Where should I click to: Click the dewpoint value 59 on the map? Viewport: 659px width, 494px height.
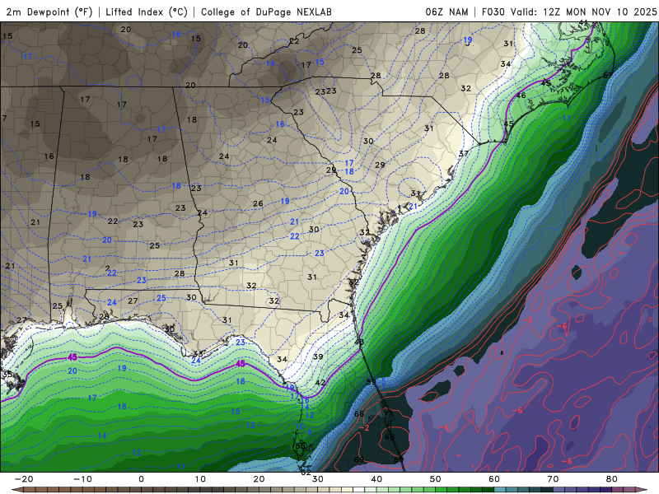point(372,382)
